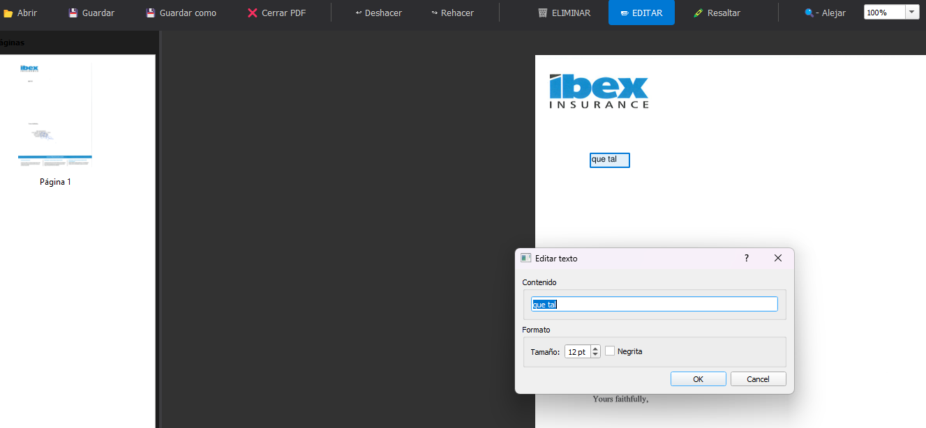Activate the Resaltar highlighter tool
926x428 pixels.
698,13
